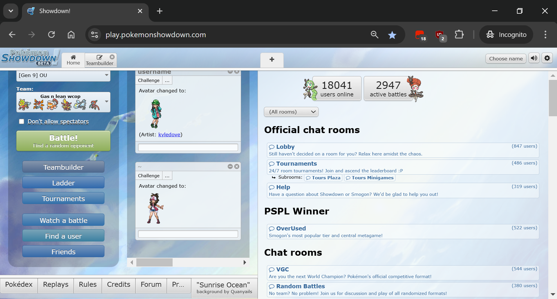Click the Find a user button
Image resolution: width=557 pixels, height=299 pixels.
click(x=63, y=236)
